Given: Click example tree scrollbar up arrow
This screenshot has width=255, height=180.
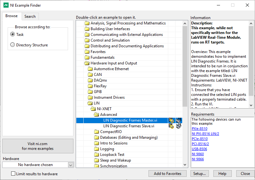Looking at the screenshot, I should pyautogui.click(x=185, y=23).
